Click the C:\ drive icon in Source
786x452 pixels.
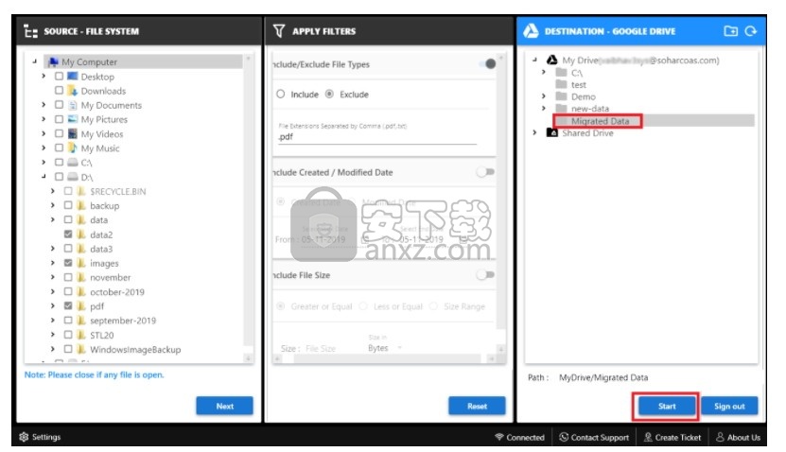coord(73,163)
